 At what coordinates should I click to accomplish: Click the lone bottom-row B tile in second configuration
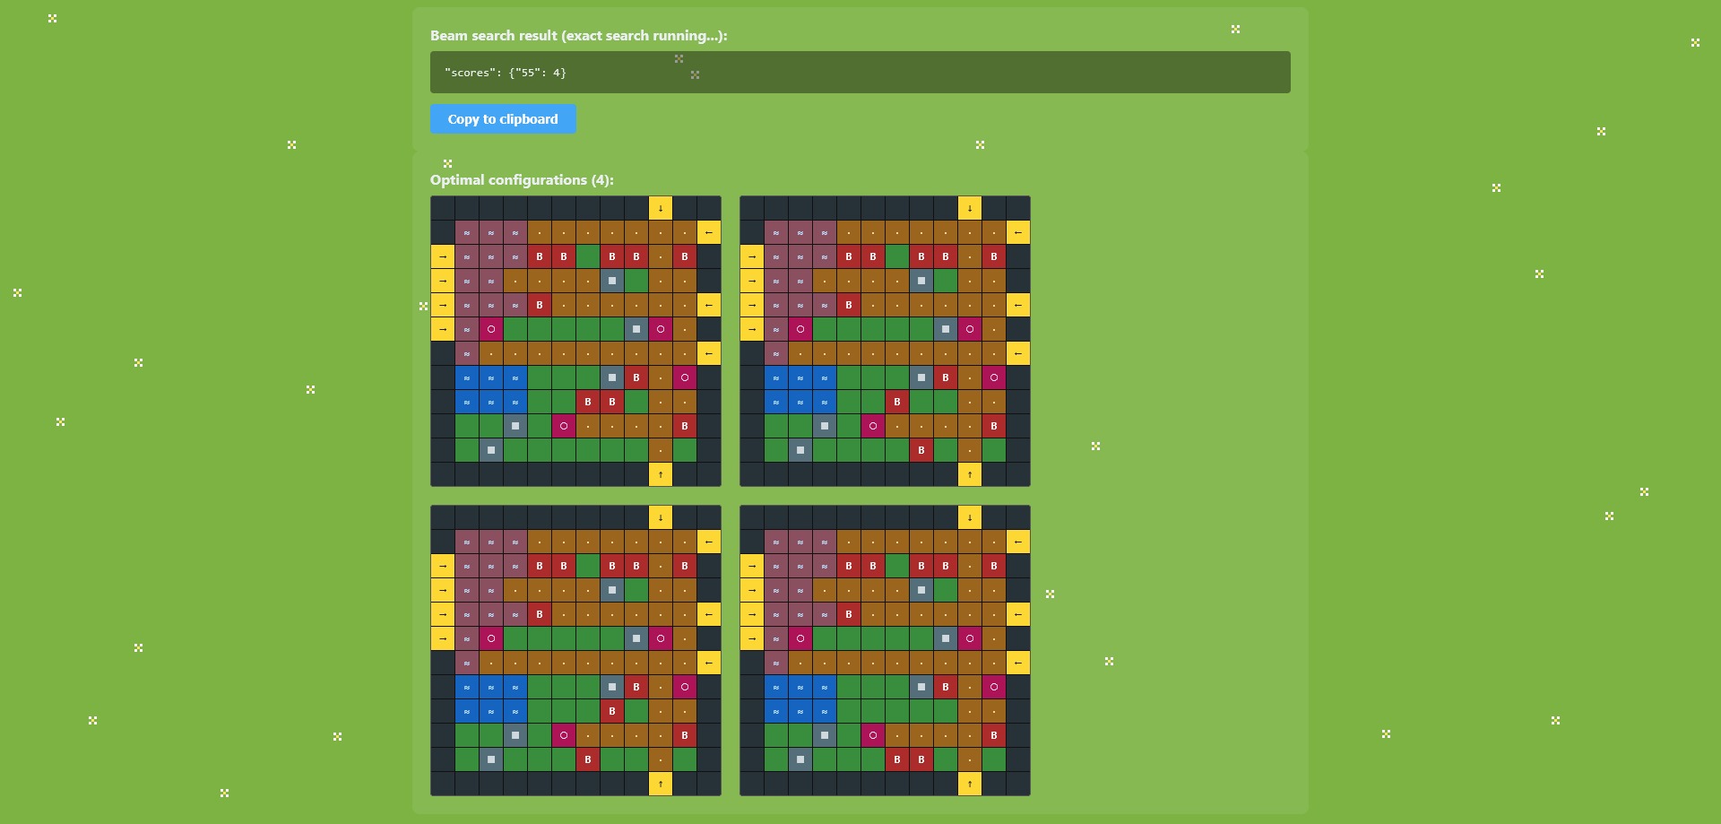click(921, 450)
